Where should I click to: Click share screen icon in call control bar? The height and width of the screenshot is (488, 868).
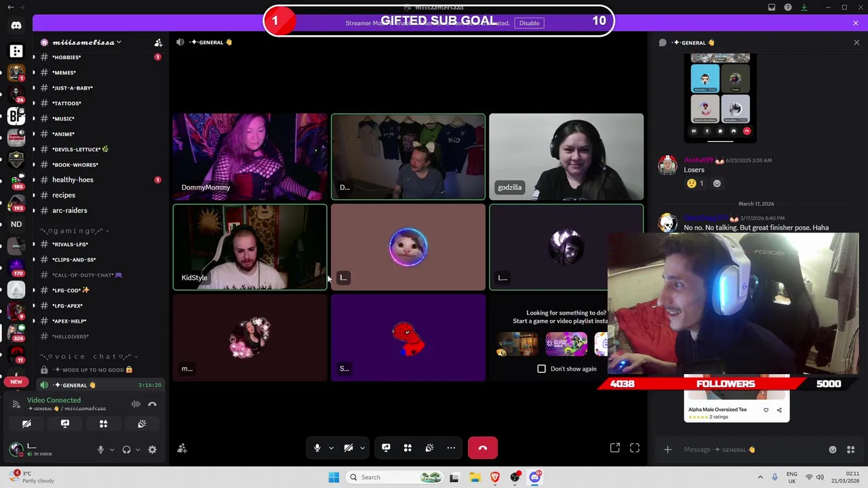point(386,448)
